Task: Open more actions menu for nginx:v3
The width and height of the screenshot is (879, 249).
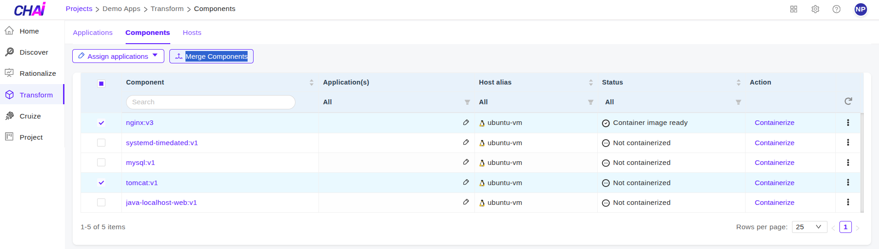Action: [x=848, y=123]
